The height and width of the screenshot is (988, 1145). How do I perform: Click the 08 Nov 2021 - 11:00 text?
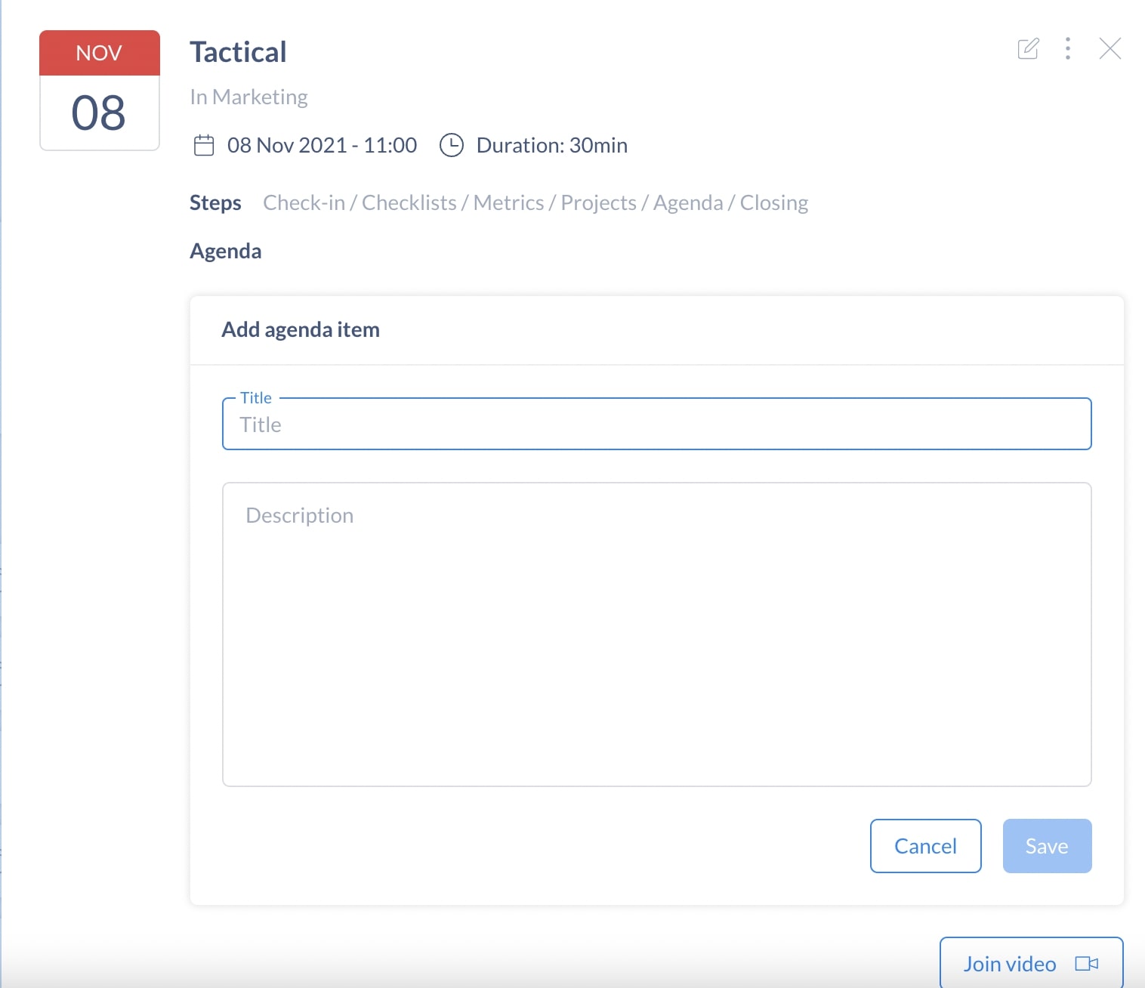pos(322,145)
